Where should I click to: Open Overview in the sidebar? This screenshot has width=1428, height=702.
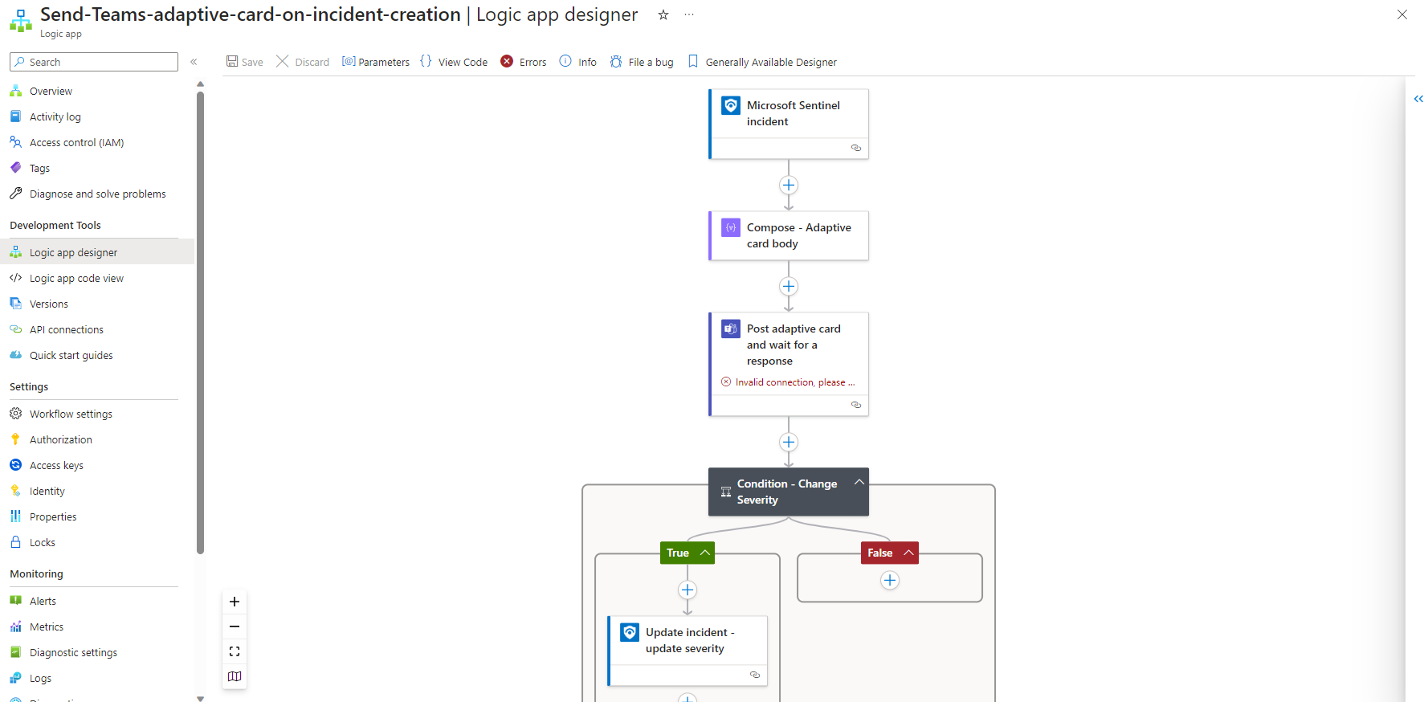tap(51, 91)
